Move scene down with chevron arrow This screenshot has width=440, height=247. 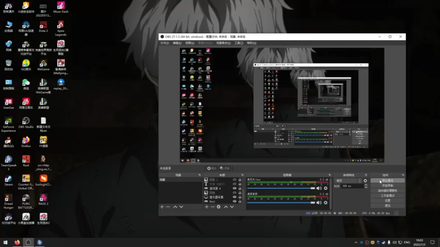182,207
